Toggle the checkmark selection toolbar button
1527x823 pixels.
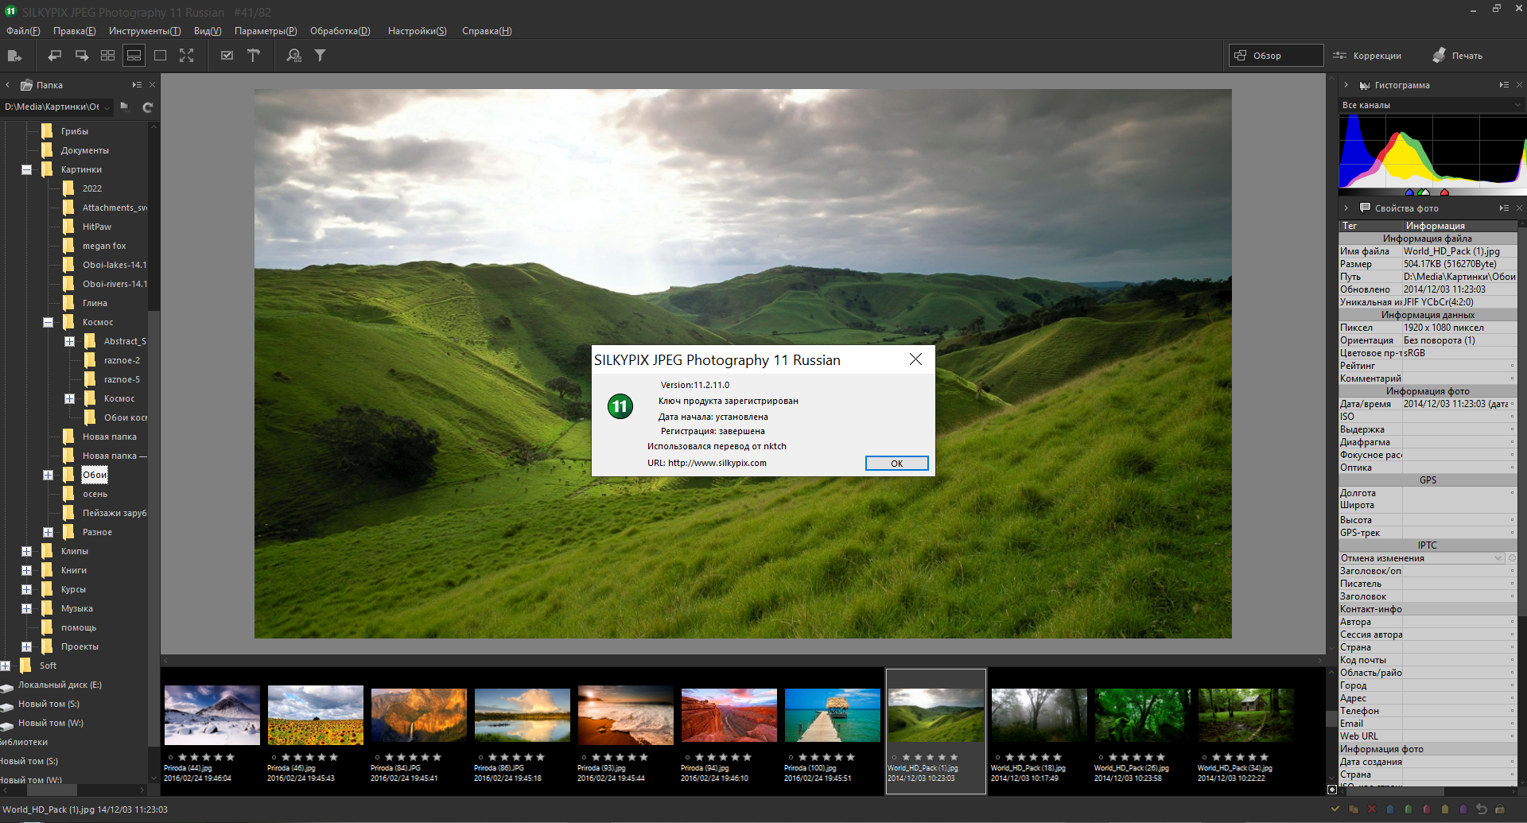(x=227, y=56)
